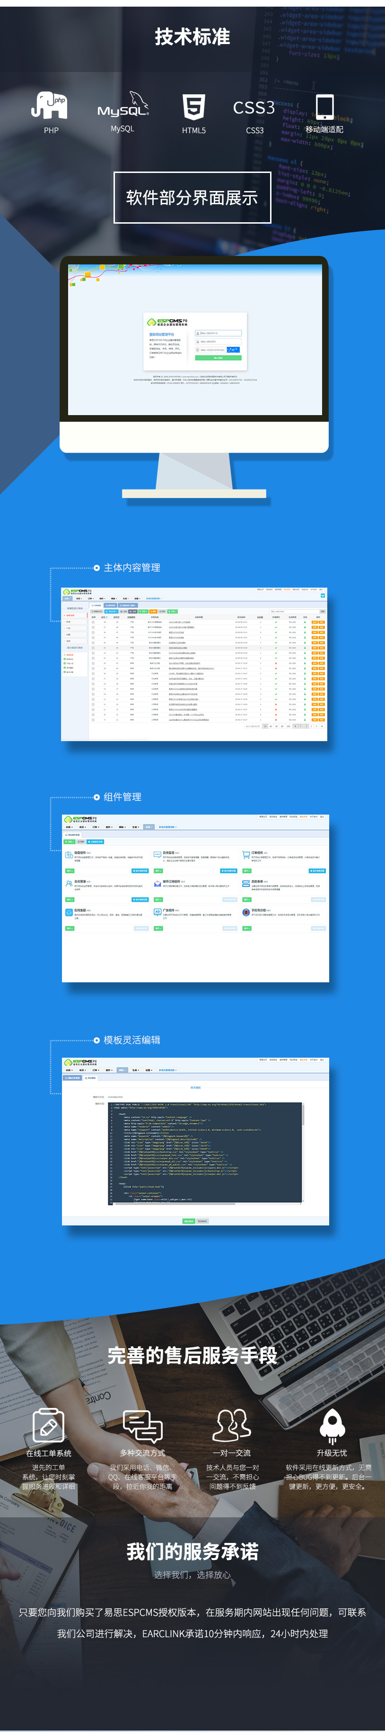This screenshot has height=1732, width=385.
Task: Click the 一对一交流 people icon
Action: (232, 1425)
